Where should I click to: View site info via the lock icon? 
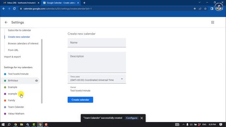click(21, 8)
